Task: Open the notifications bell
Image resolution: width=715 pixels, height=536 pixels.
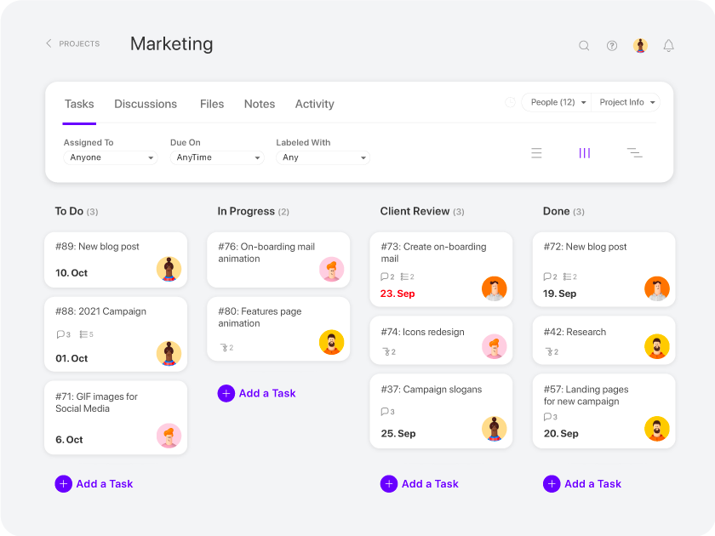Action: (668, 45)
